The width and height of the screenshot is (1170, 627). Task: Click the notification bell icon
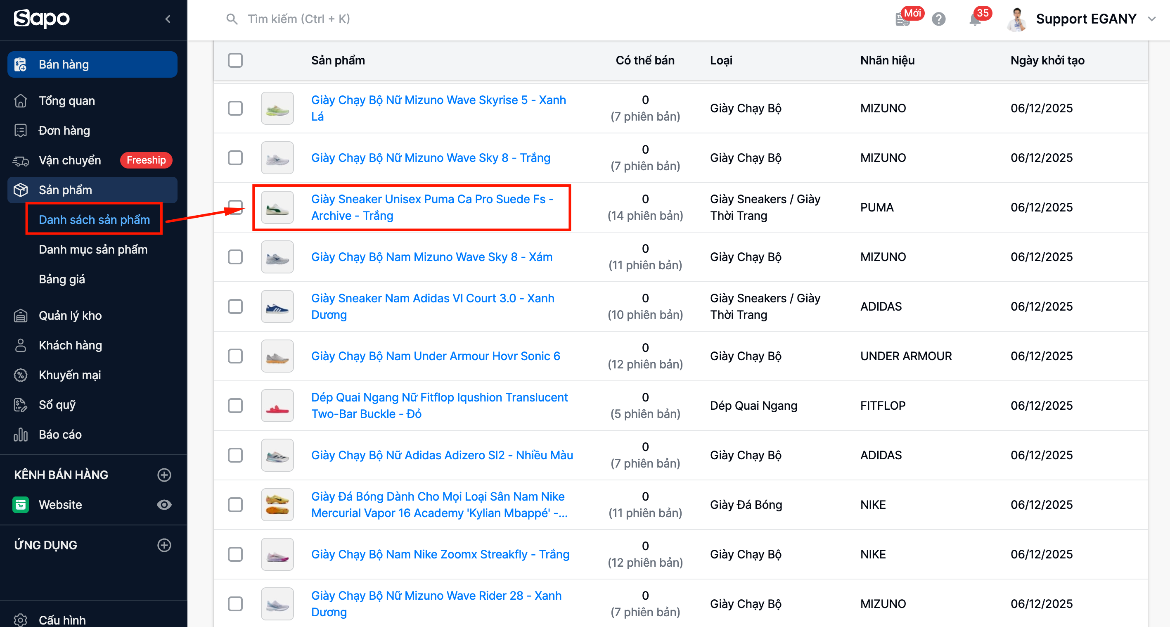coord(975,19)
